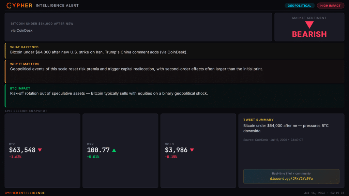Click the CYPHER INTELLIGENCE footer label
This screenshot has width=349, height=196.
pyautogui.click(x=25, y=193)
